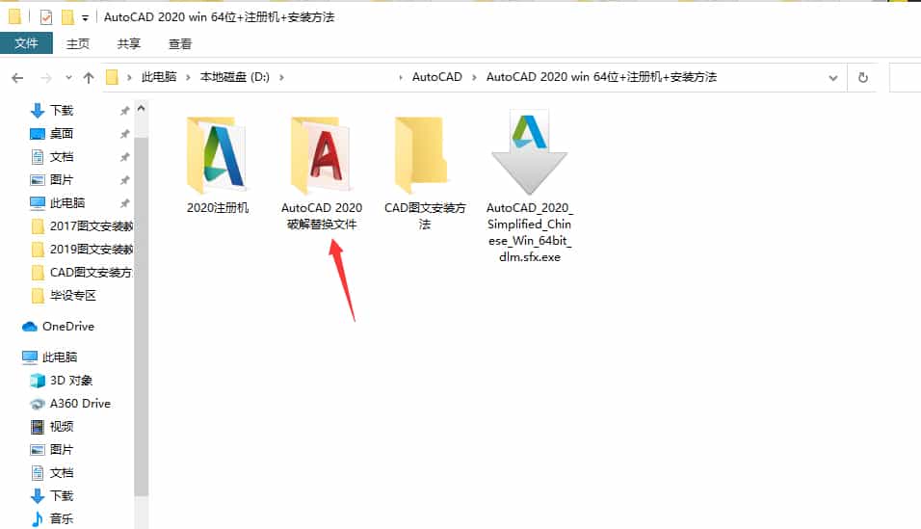Go back with the back arrow
Image resolution: width=921 pixels, height=529 pixels.
17,78
